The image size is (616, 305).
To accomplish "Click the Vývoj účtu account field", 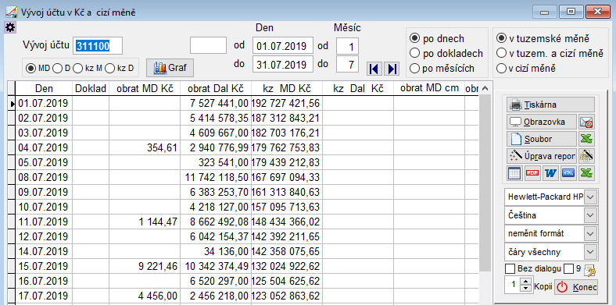I will (98, 46).
